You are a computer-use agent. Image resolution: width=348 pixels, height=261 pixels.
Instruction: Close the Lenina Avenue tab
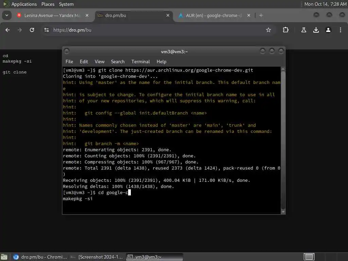coord(87,15)
